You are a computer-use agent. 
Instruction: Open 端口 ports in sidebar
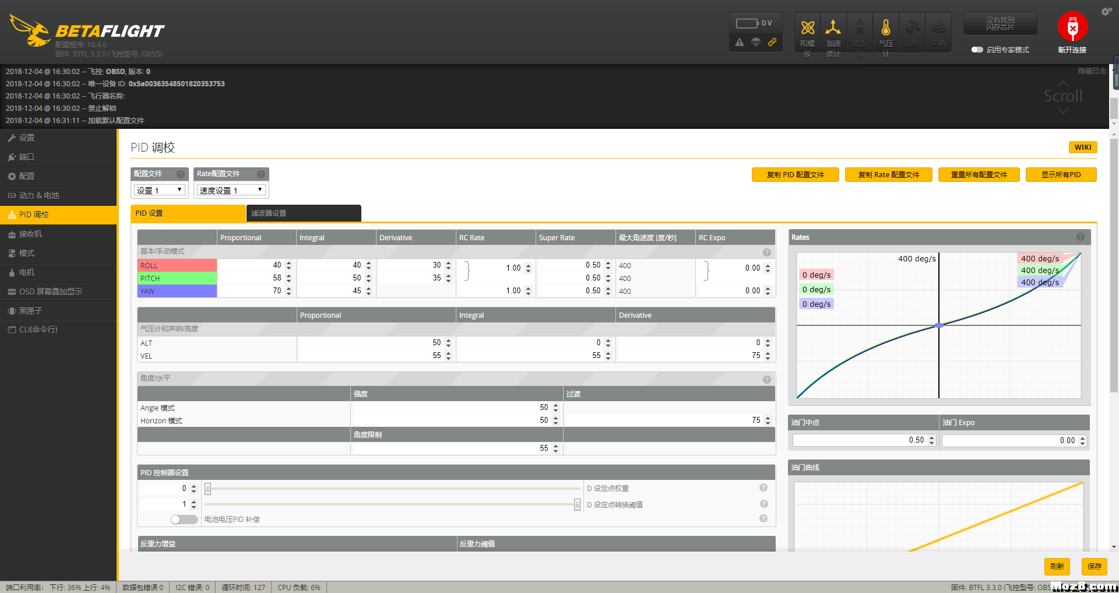click(58, 157)
